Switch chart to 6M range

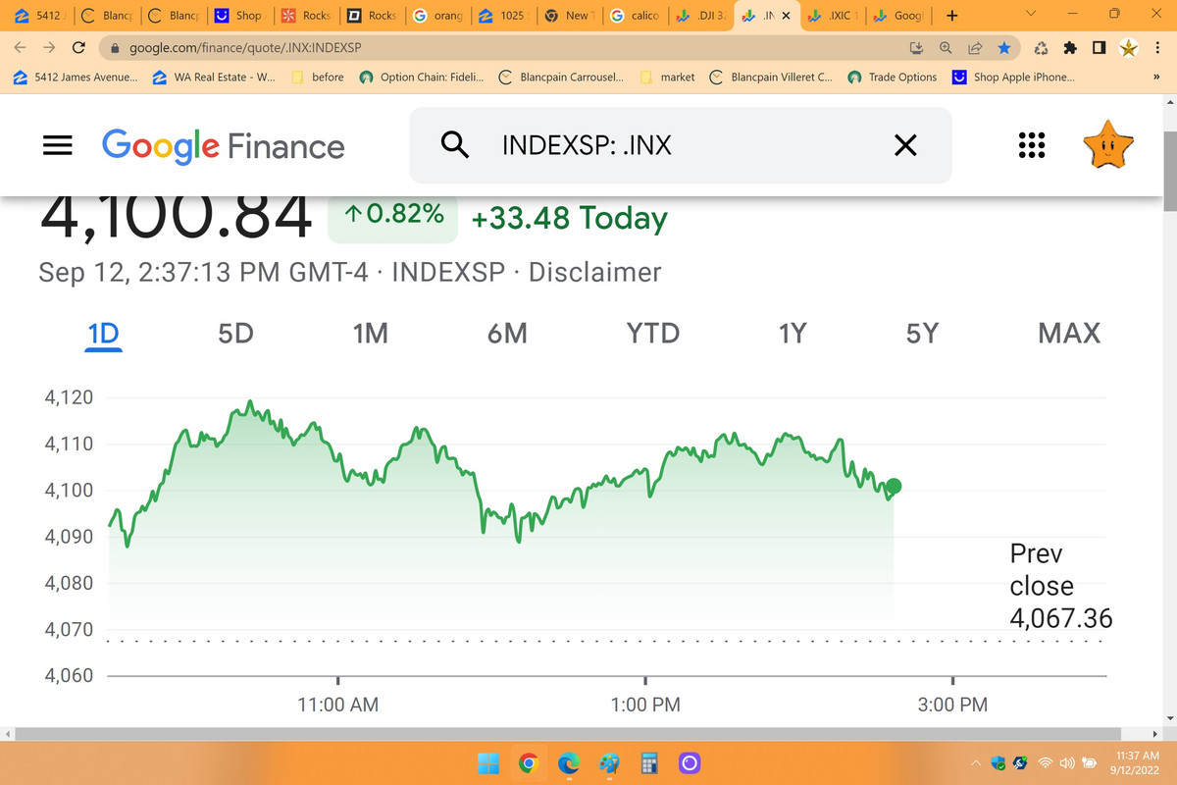pyautogui.click(x=507, y=334)
